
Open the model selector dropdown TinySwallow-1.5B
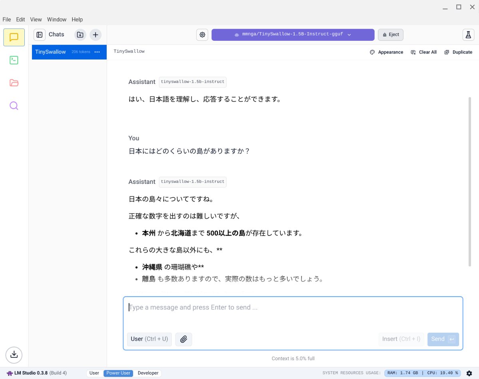tap(293, 34)
